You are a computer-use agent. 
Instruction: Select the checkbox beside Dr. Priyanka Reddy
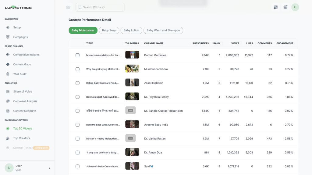click(x=77, y=97)
